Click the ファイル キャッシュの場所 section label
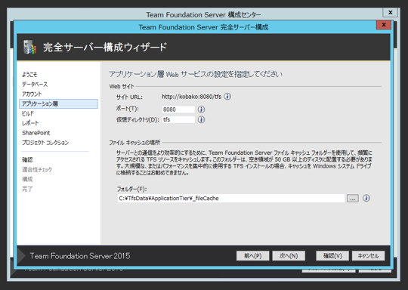 point(134,143)
